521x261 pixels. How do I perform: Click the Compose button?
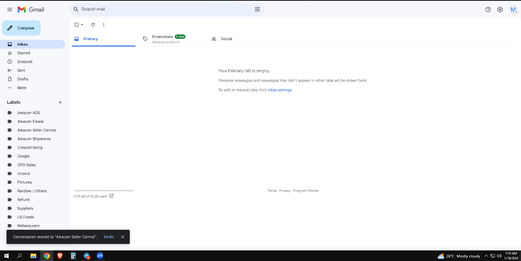21,28
